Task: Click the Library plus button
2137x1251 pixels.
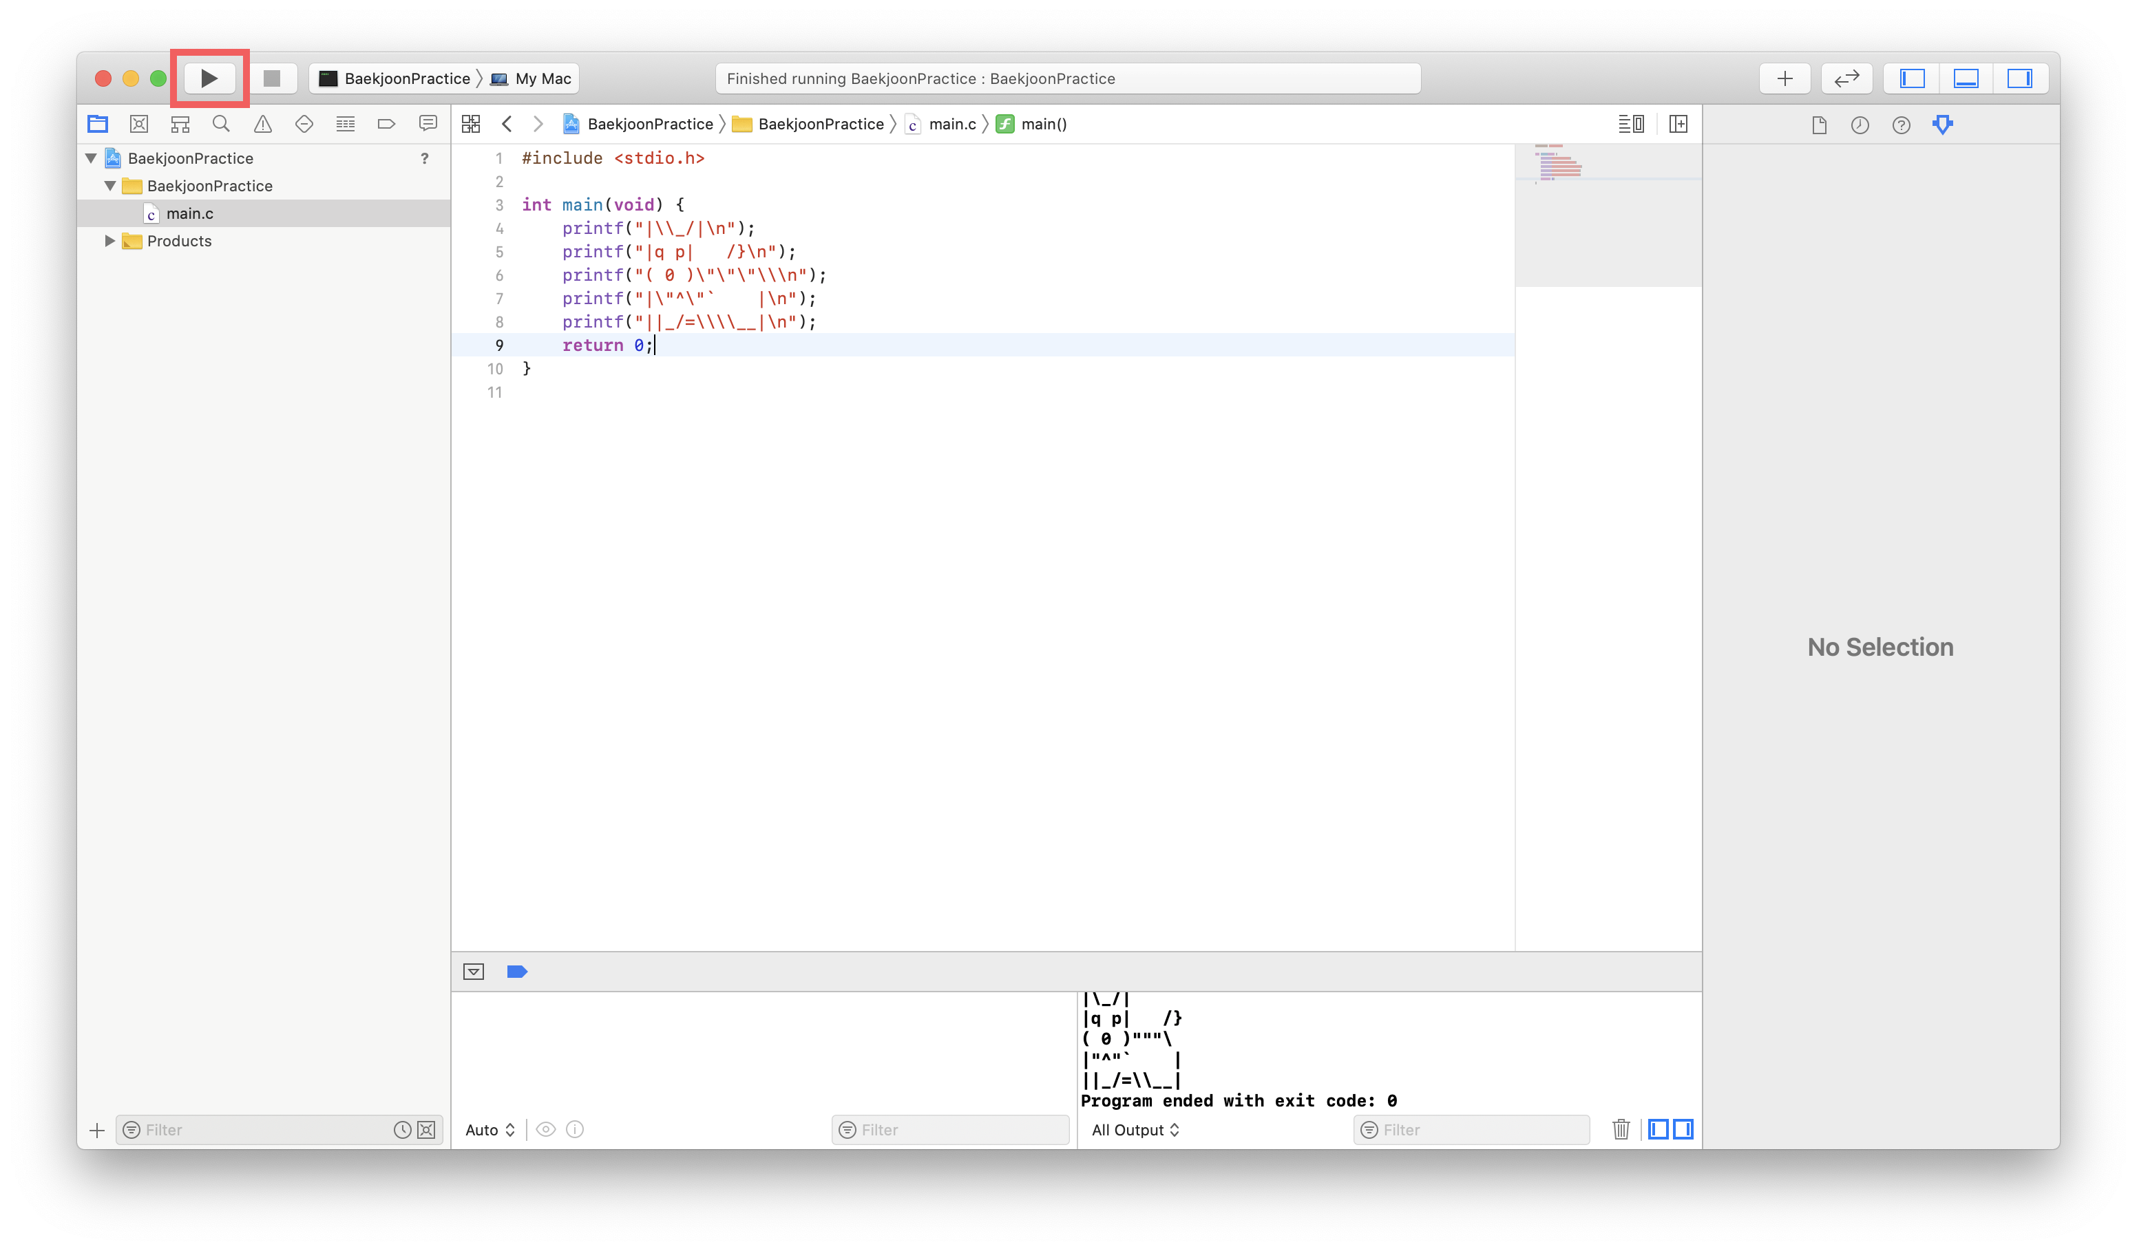Action: coord(1785,78)
